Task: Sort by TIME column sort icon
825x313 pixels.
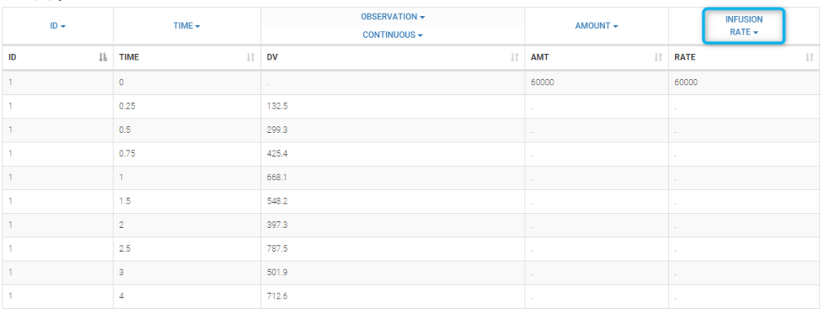Action: pyautogui.click(x=251, y=57)
